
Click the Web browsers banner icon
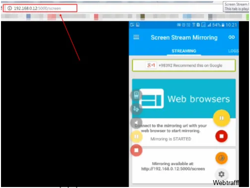(151, 98)
